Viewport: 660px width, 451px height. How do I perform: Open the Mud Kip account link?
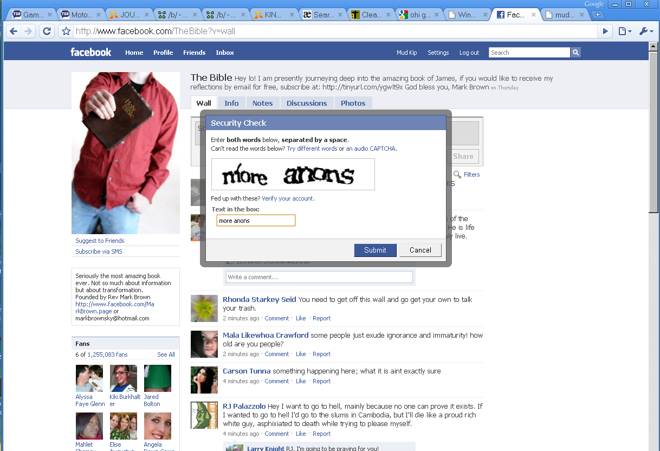point(406,53)
